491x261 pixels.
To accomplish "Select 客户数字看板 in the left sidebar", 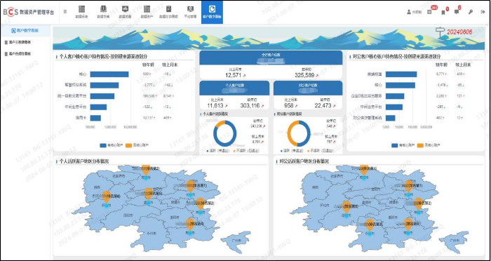I will (25, 30).
